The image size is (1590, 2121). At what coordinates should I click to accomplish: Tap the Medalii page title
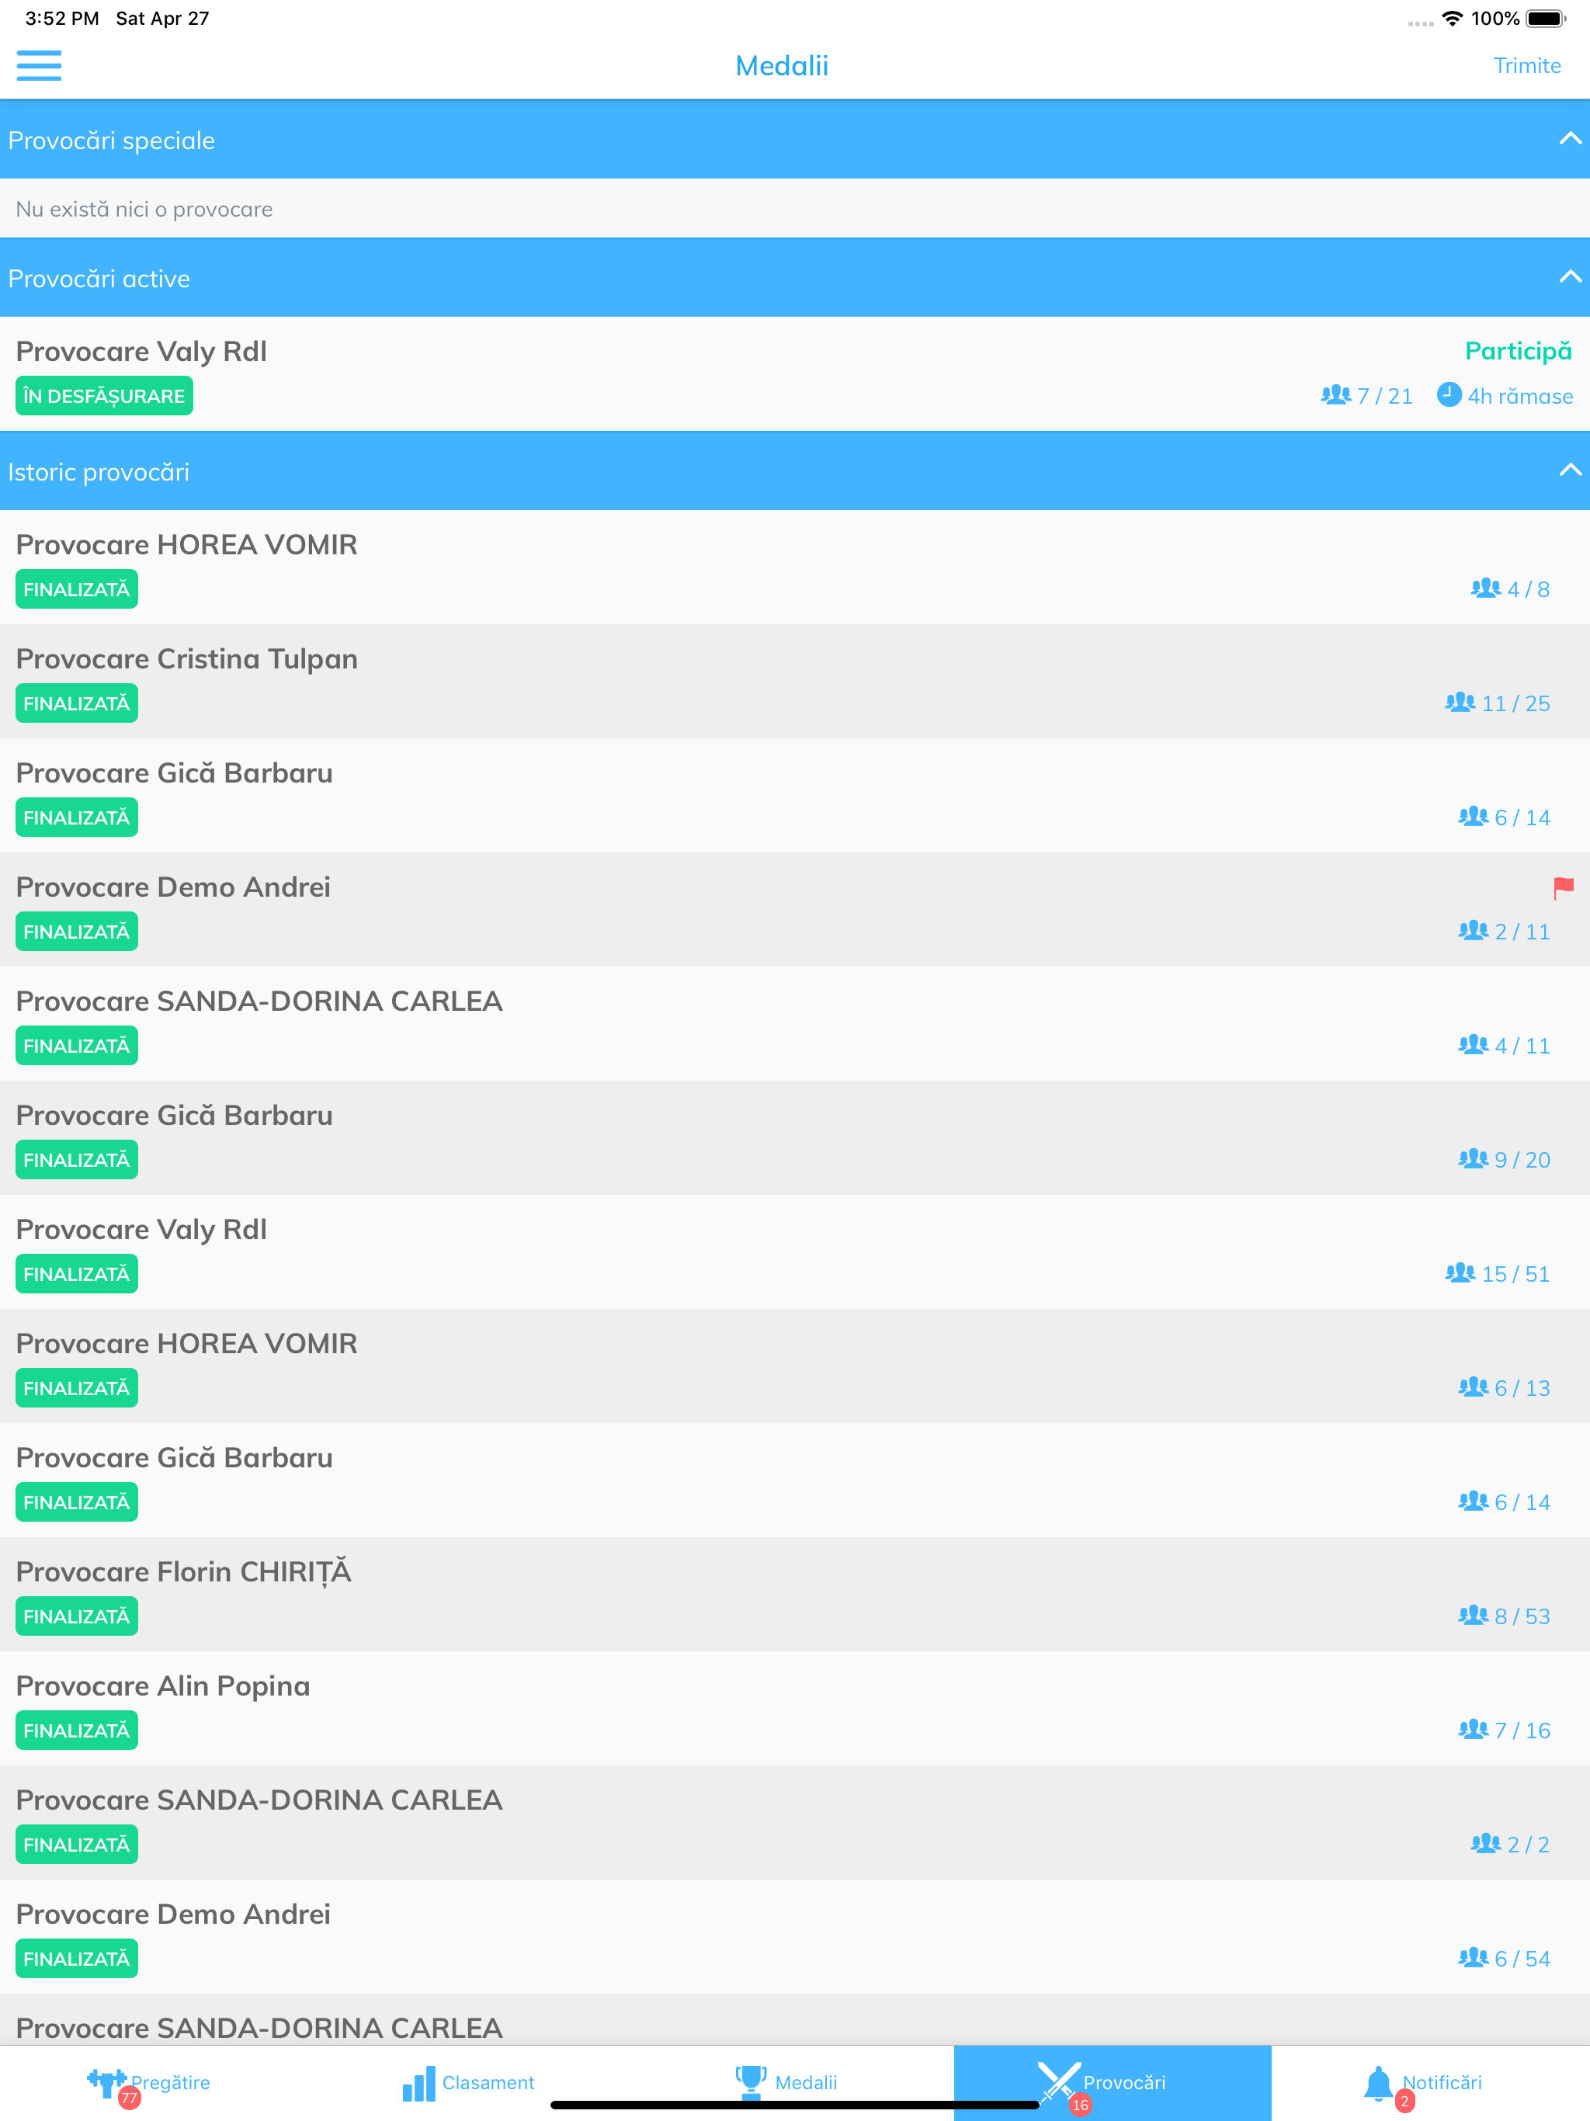point(782,65)
